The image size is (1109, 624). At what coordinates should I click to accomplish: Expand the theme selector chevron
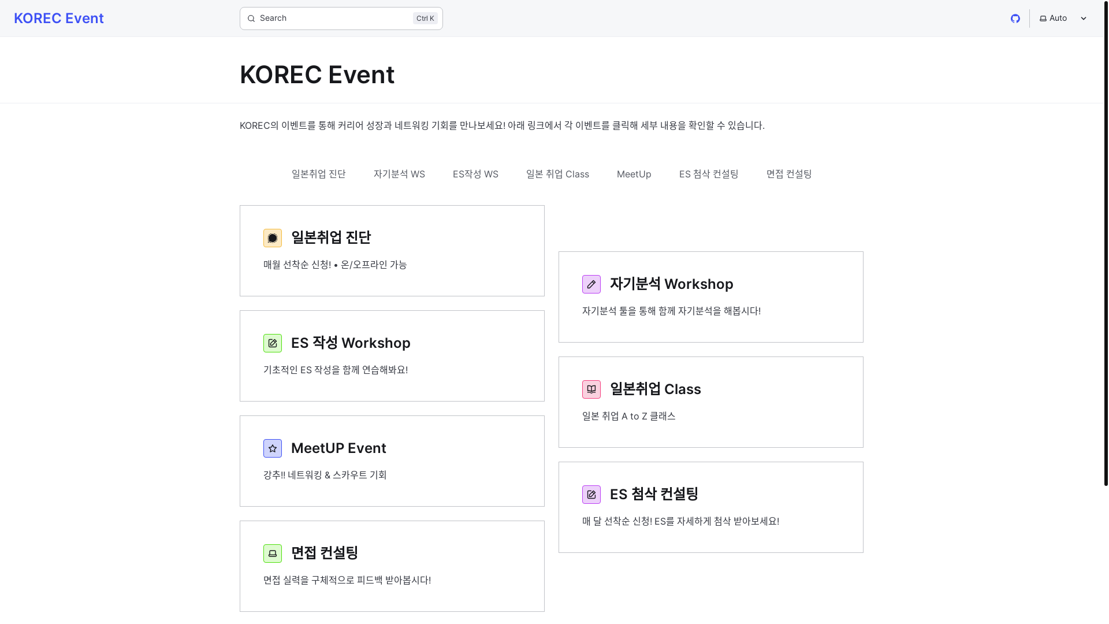(1084, 18)
